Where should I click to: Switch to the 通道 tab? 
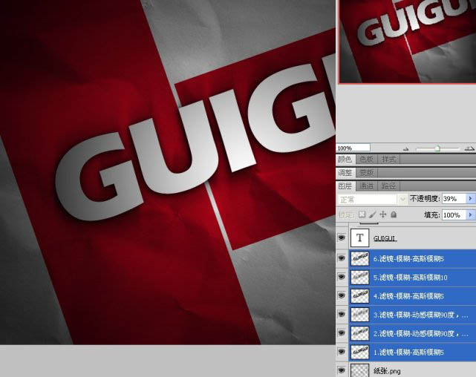click(366, 186)
